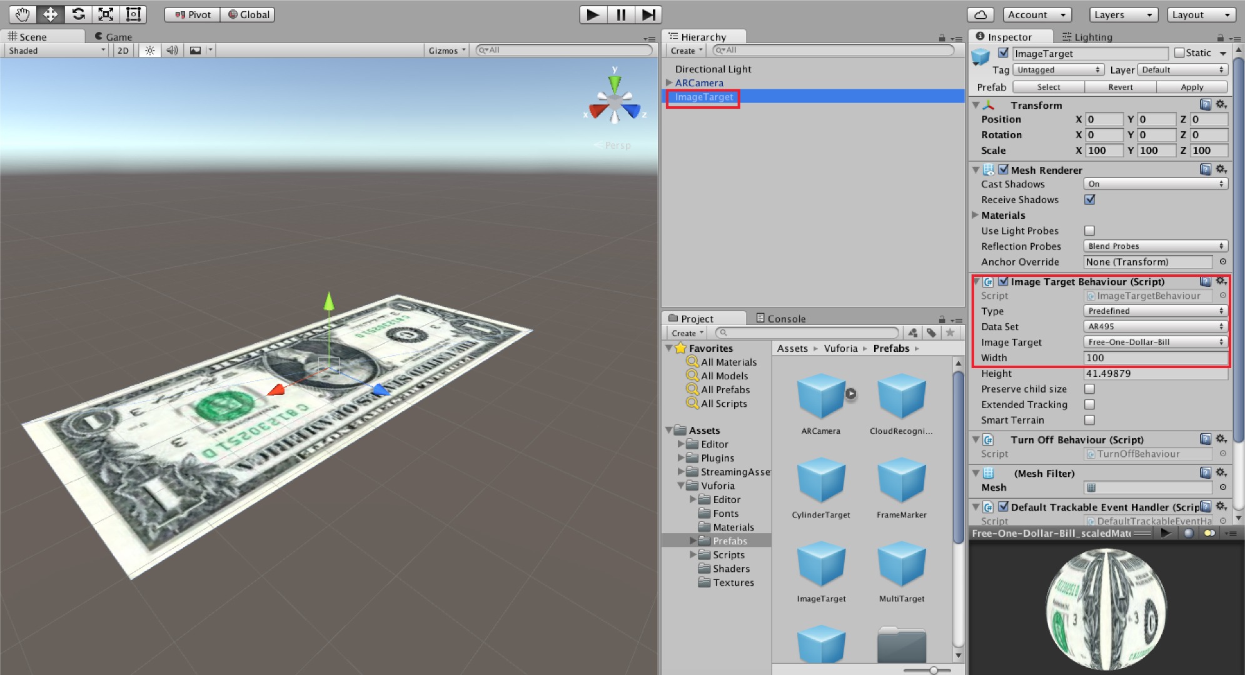Switch to the Console tab
This screenshot has width=1245, height=675.
[x=780, y=318]
